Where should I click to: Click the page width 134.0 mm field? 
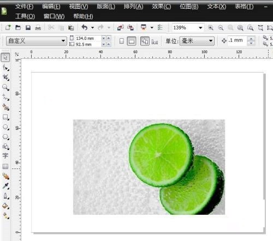(x=88, y=38)
